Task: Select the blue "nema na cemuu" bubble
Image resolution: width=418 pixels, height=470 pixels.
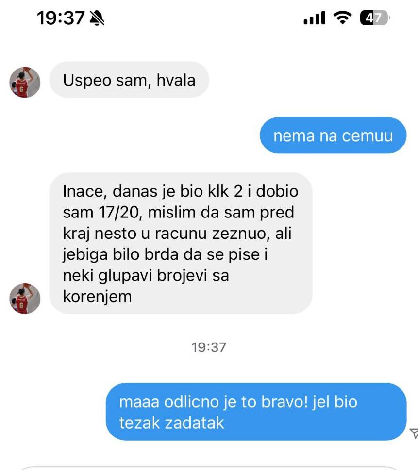Action: coord(333,135)
